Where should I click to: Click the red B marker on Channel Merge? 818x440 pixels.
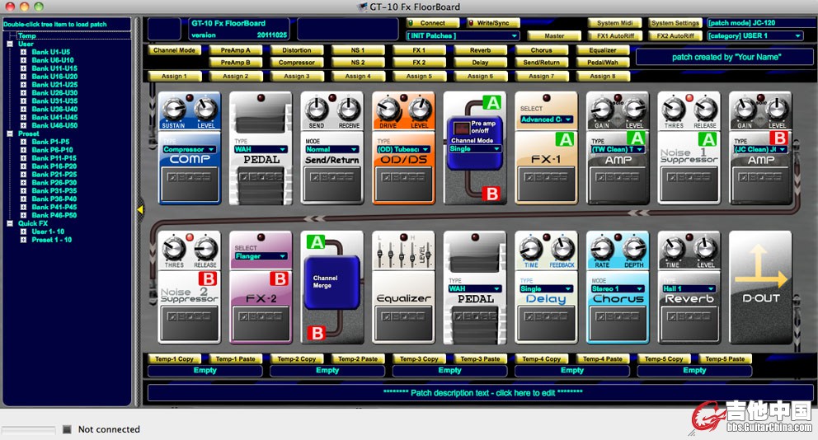coord(317,333)
